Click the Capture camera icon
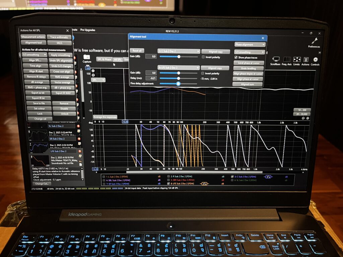The width and height of the screenshot is (343, 257). 87,57
